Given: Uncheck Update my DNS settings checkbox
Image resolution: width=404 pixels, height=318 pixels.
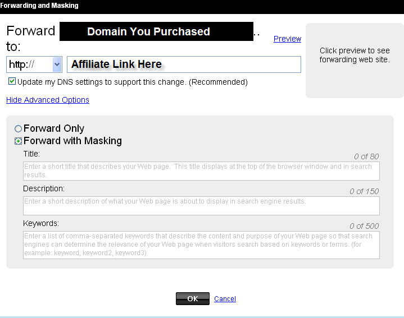Looking at the screenshot, I should [12, 82].
